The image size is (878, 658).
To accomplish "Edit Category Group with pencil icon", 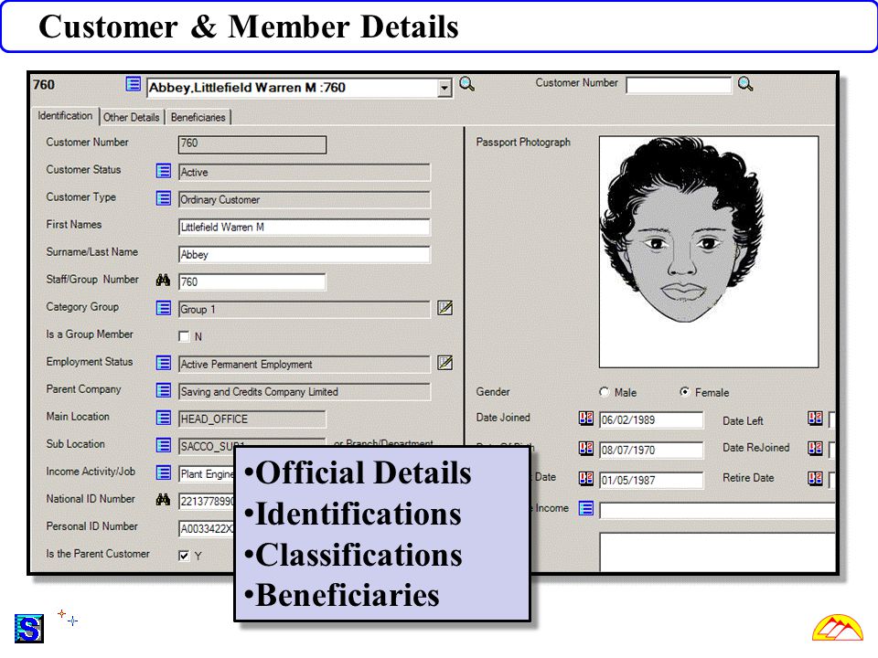I will (445, 308).
